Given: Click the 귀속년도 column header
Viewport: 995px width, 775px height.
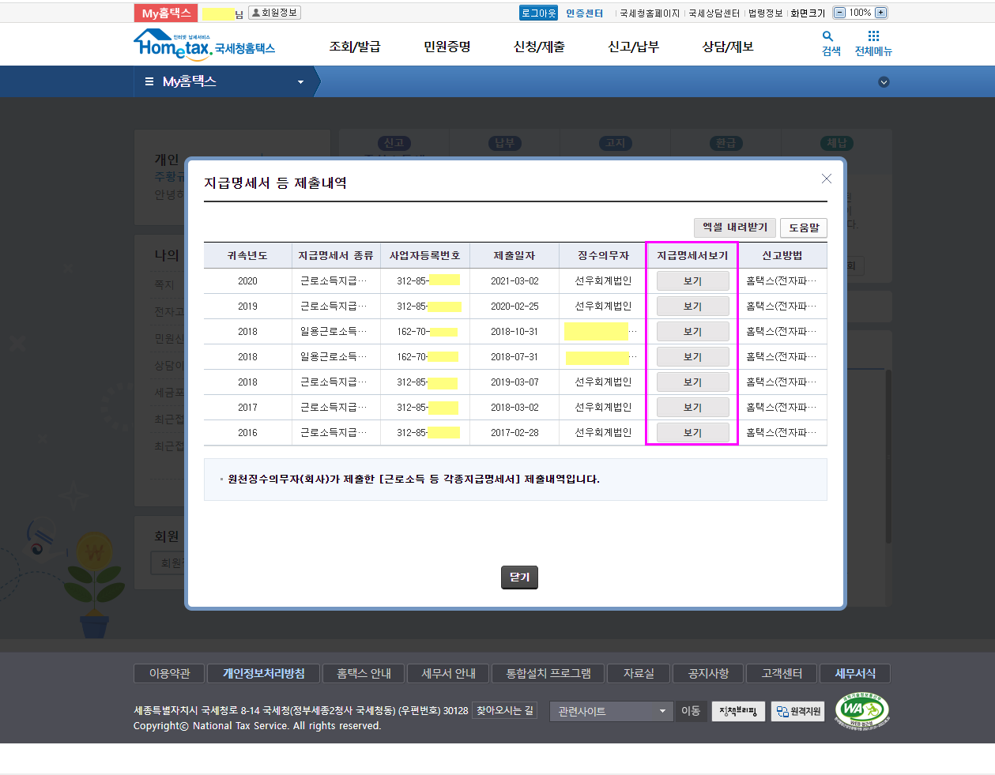Looking at the screenshot, I should [247, 256].
